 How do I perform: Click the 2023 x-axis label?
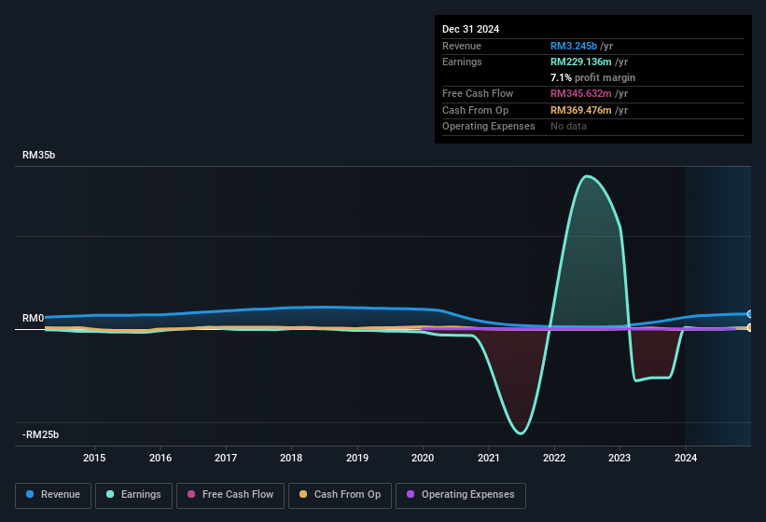coord(620,458)
